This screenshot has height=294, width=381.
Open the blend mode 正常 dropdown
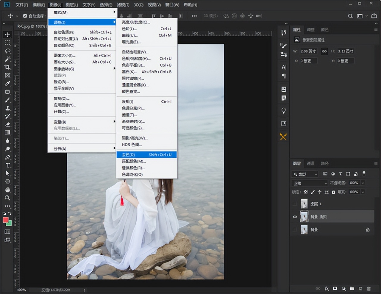(309, 183)
